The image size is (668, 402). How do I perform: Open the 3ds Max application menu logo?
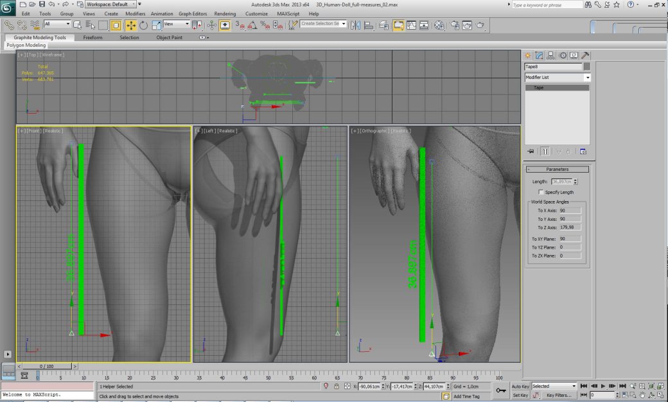7,8
